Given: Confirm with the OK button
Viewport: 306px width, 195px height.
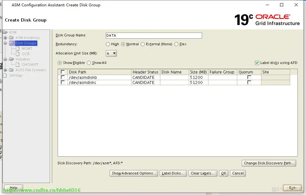Looking at the screenshot, I should (x=224, y=173).
